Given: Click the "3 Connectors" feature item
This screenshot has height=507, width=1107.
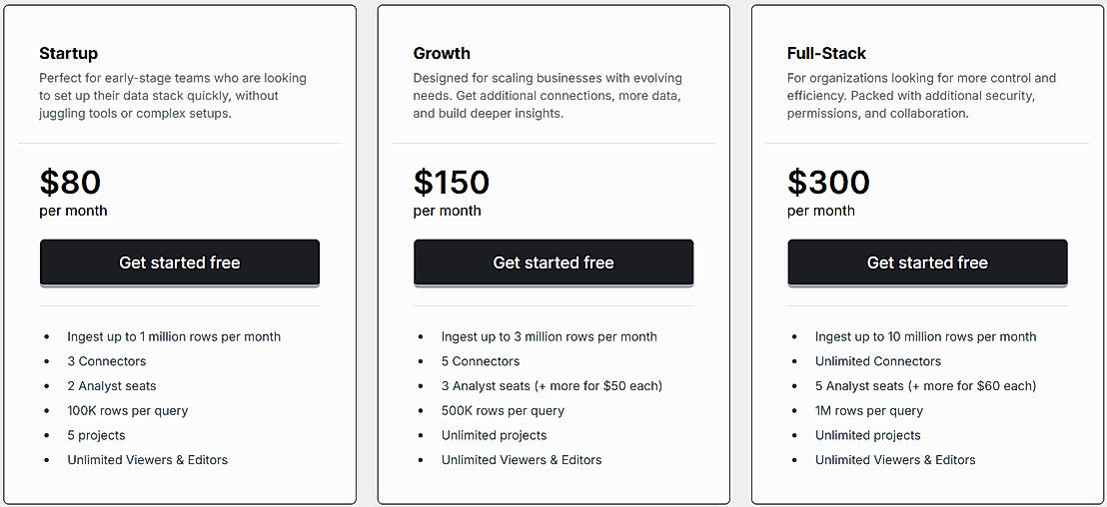Looking at the screenshot, I should pyautogui.click(x=107, y=361).
